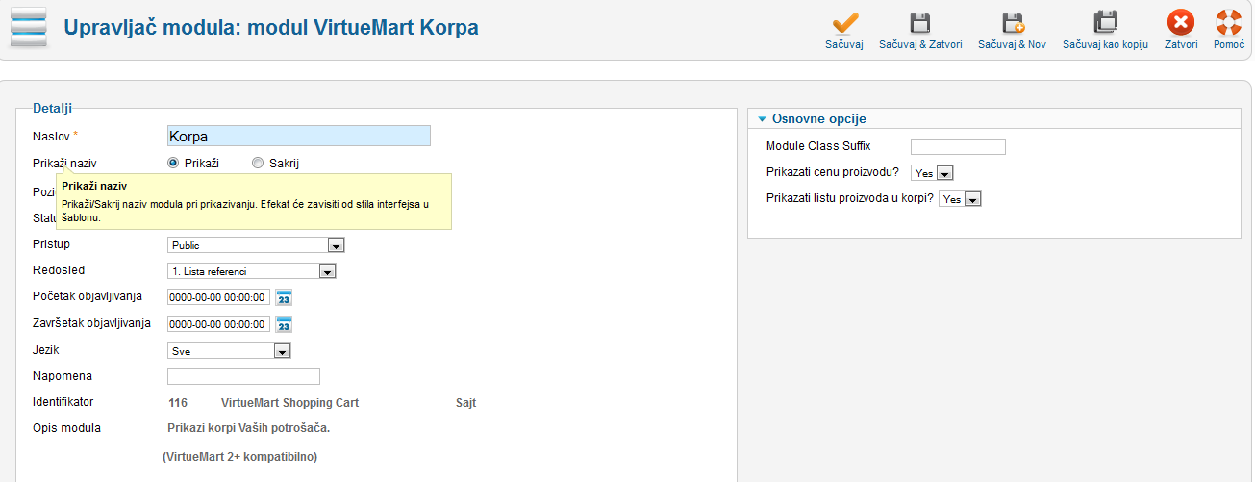Open calendar for Završetak objavljivanja
This screenshot has height=482, width=1255.
(x=284, y=325)
